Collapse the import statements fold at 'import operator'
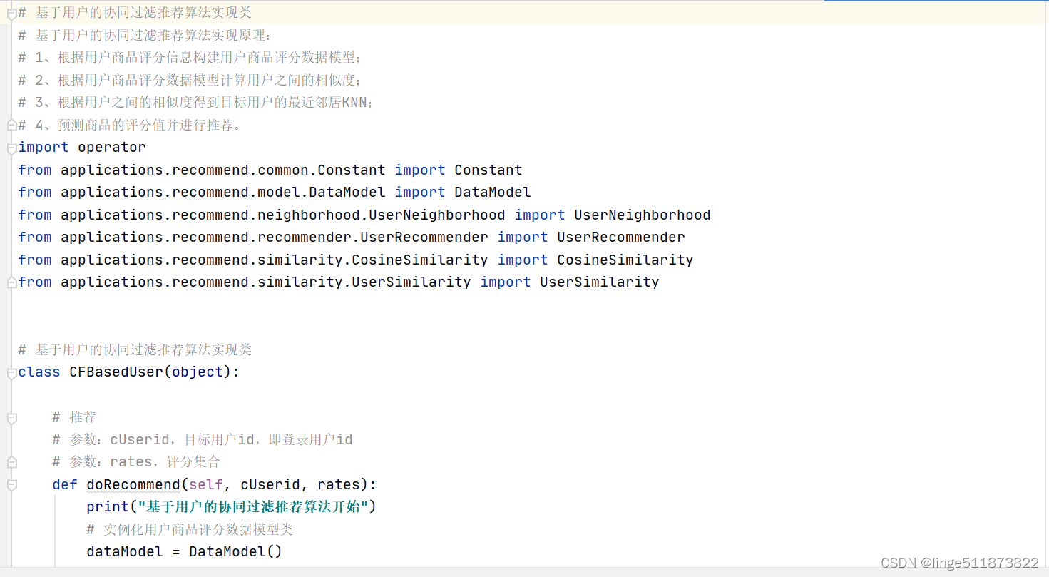 (x=11, y=148)
